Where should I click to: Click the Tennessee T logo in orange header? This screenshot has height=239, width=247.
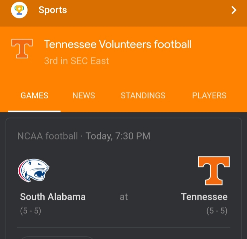22,48
